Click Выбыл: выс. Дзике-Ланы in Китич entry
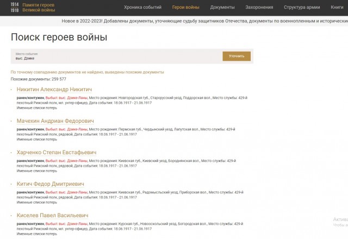This screenshot has height=239, width=348. point(66,192)
